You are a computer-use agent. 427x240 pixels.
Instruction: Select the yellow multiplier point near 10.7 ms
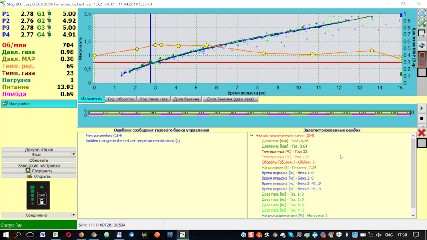point(312,55)
